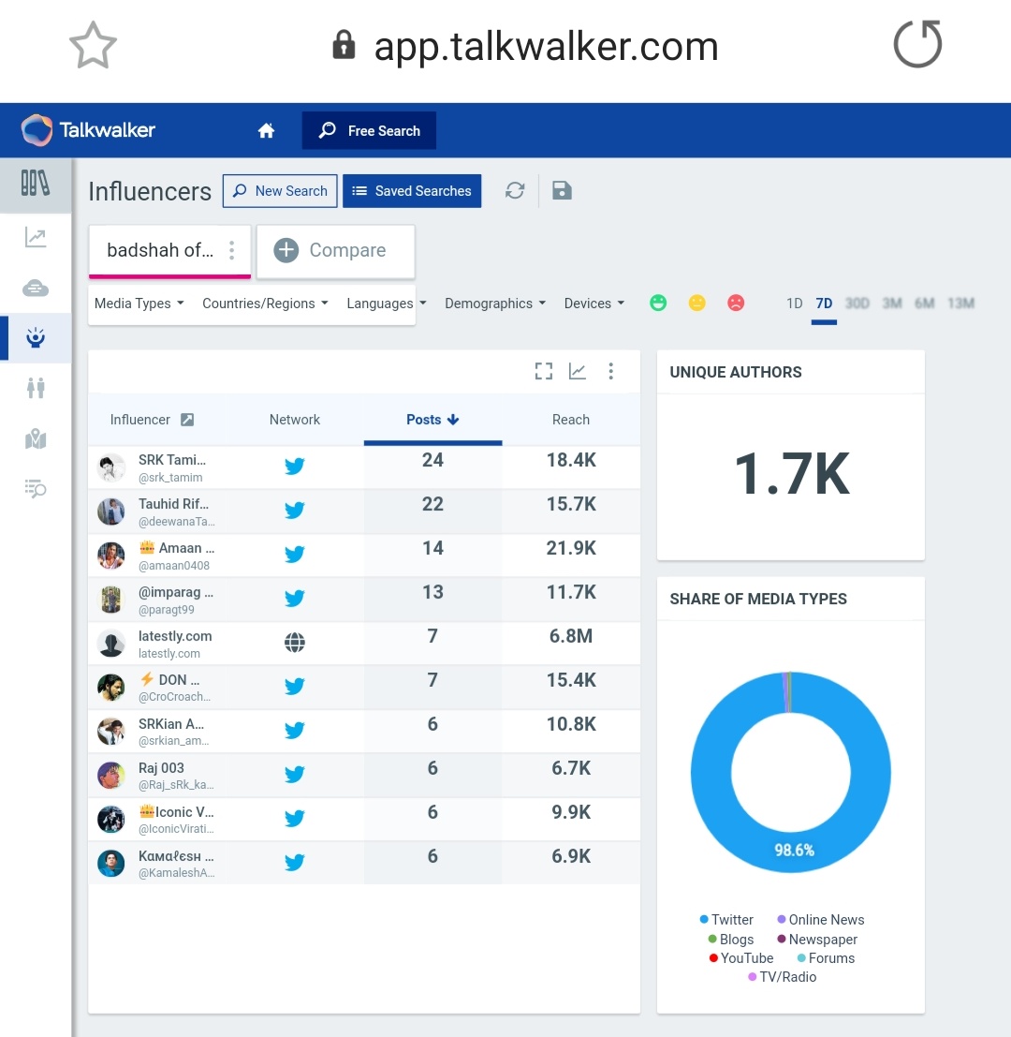Viewport: 1011px width, 1037px height.
Task: Open the Tauhid Rif influencer row
Action: coord(364,511)
